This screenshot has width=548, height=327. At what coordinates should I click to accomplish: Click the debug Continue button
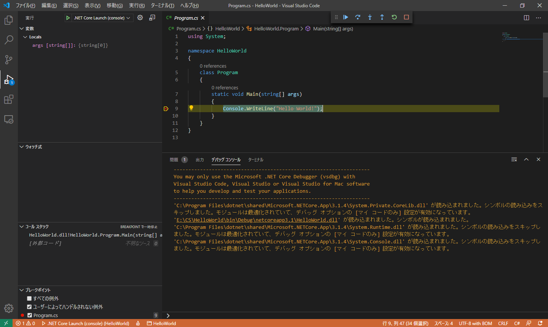point(346,17)
